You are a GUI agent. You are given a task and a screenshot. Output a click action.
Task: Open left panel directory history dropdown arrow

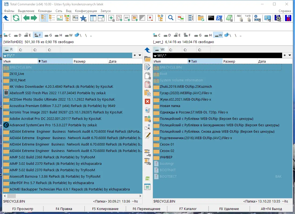(x=140, y=55)
